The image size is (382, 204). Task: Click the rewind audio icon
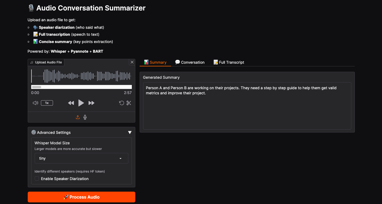[x=71, y=103]
